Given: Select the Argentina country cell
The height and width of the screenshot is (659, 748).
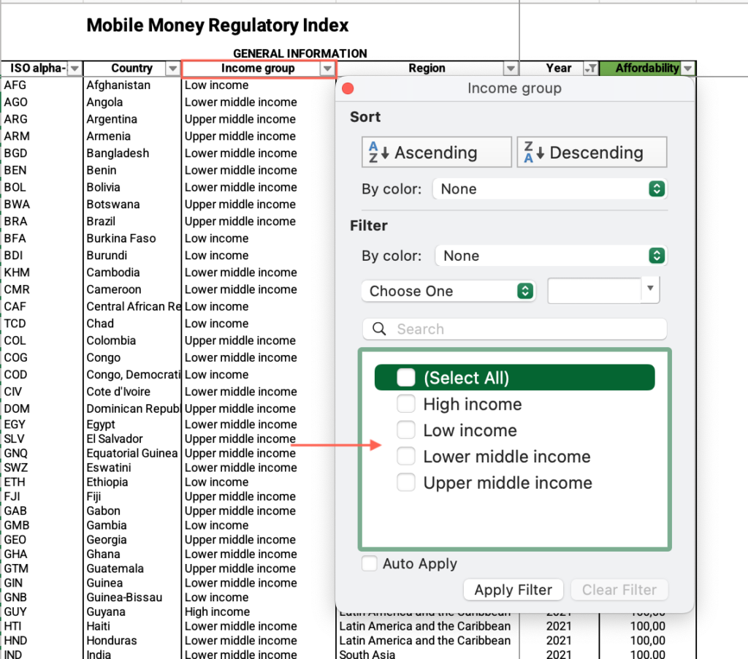Looking at the screenshot, I should [132, 119].
